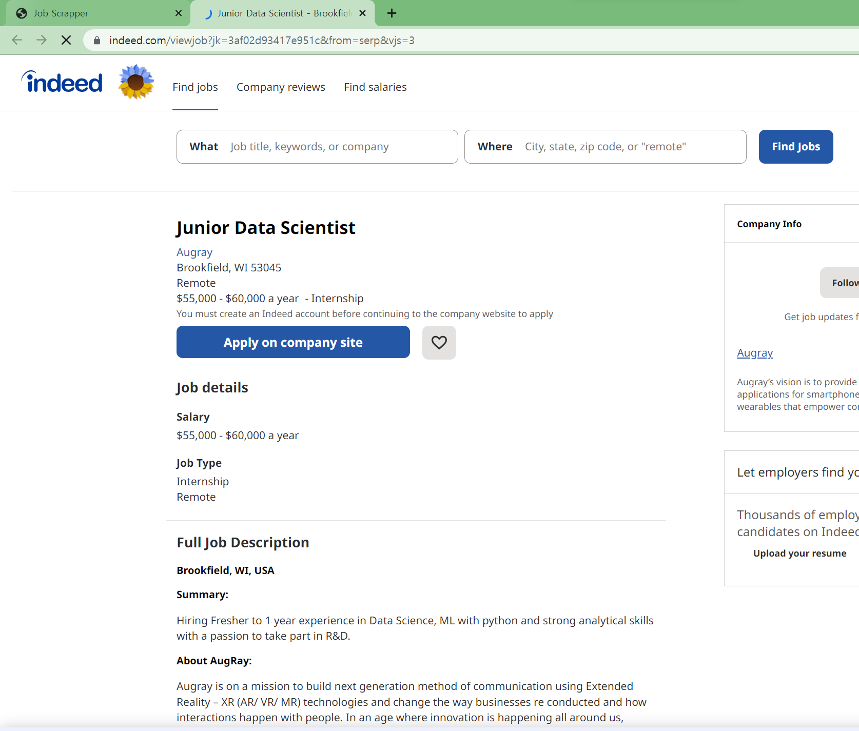Click the Salary label in Job details

[x=193, y=417]
